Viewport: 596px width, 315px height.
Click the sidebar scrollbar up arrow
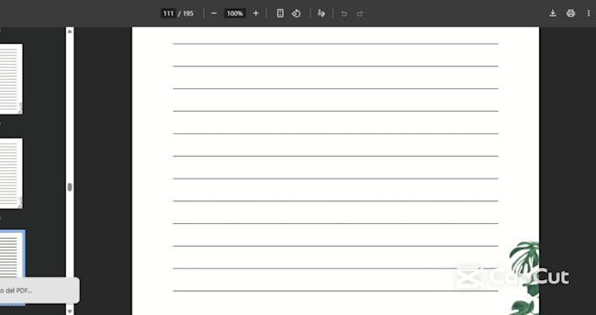tap(69, 31)
